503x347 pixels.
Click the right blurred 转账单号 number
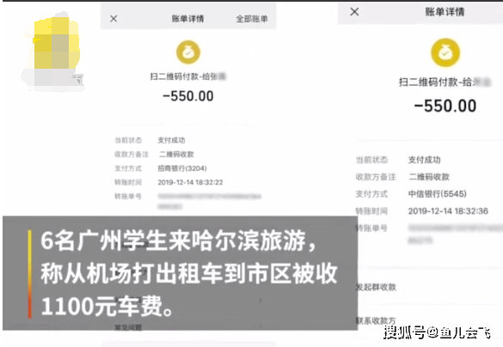455,234
